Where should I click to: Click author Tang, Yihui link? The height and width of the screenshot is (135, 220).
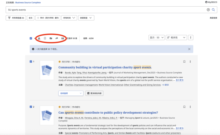click(82, 73)
